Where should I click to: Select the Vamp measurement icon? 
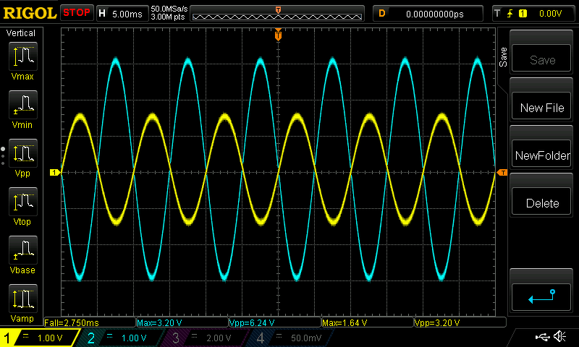click(23, 299)
